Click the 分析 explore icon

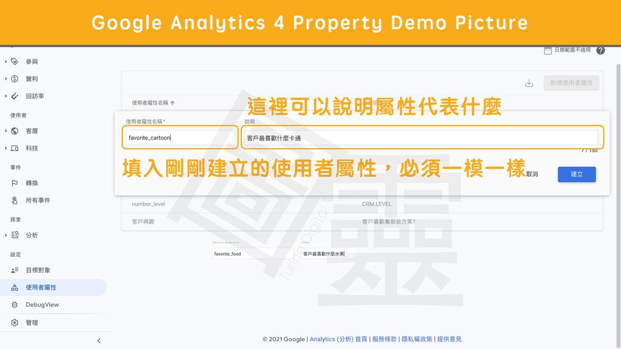click(x=14, y=235)
